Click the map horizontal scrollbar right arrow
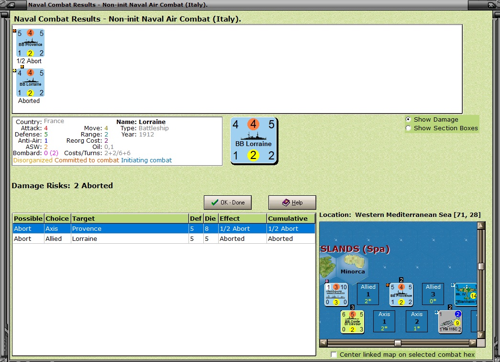500x362 pixels. [x=473, y=343]
